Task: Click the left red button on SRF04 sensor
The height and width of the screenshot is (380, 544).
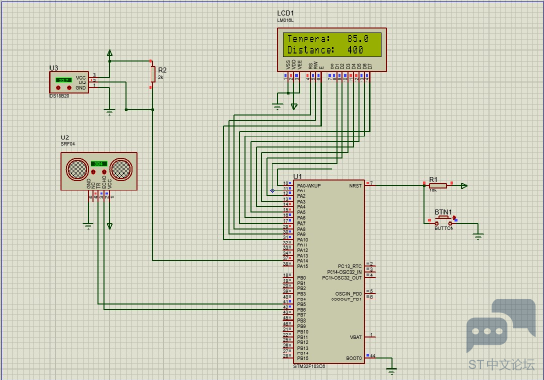Action: coord(93,172)
